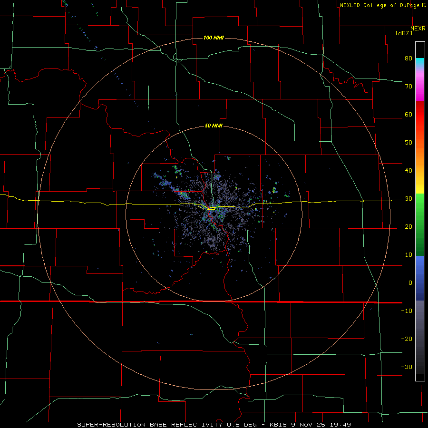The image size is (428, 428).
Task: Click the 20 dBZ scale value
Action: [409, 226]
